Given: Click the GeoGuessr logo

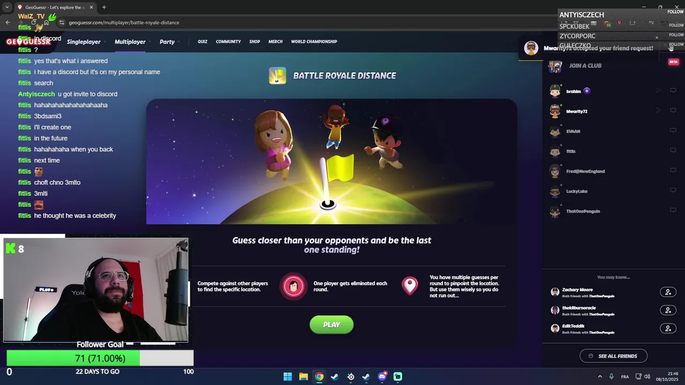Looking at the screenshot, I should pos(28,42).
